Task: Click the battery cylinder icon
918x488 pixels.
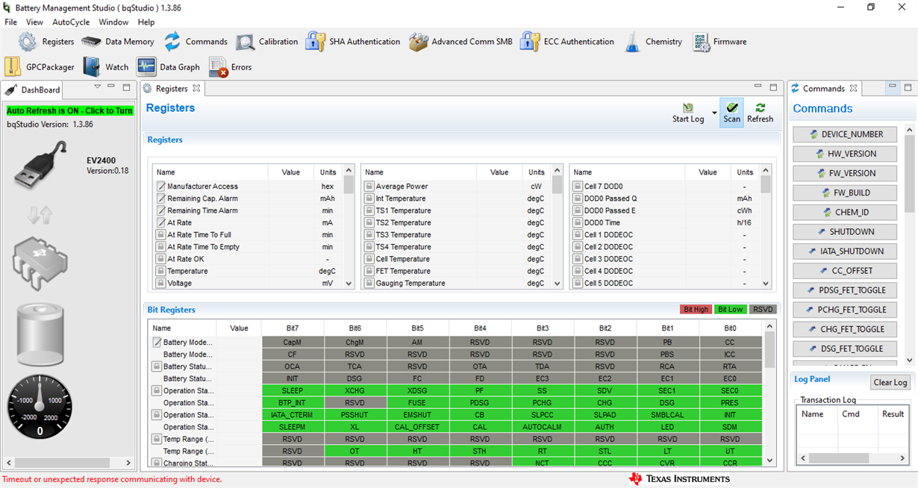Action: pos(40,336)
